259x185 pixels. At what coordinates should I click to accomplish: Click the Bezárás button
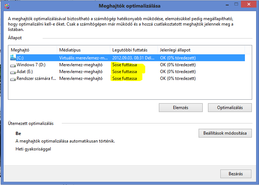(236, 174)
